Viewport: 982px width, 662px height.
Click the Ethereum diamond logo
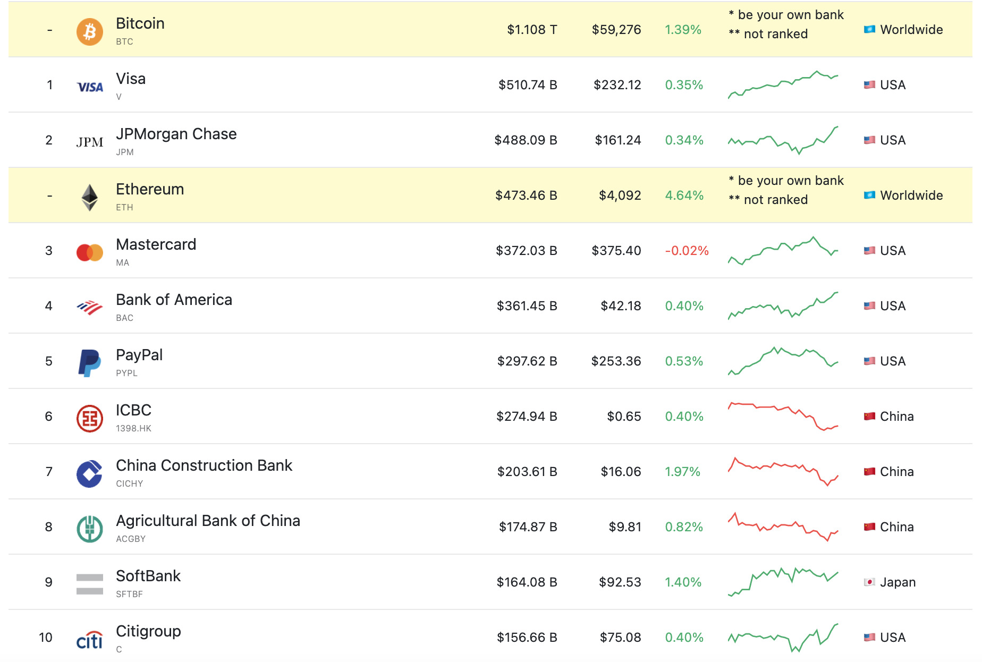tap(90, 198)
